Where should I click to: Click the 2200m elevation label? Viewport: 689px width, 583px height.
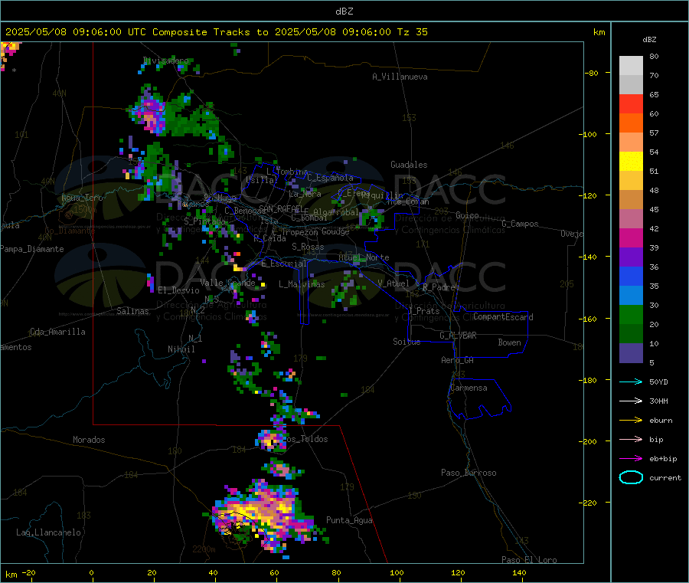pyautogui.click(x=204, y=549)
